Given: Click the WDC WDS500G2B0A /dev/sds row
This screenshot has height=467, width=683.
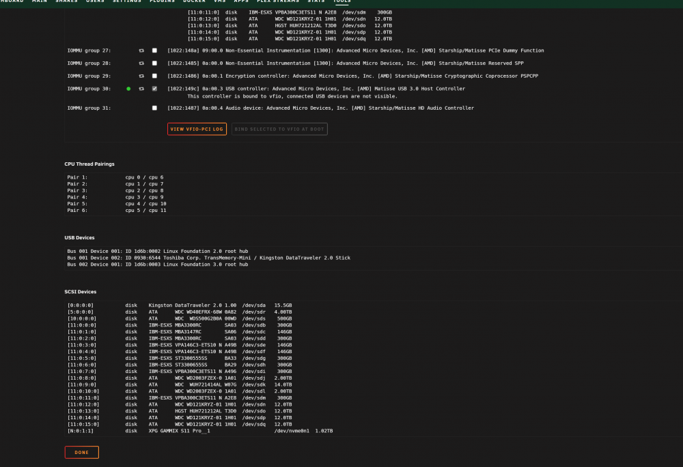Looking at the screenshot, I should 180,318.
